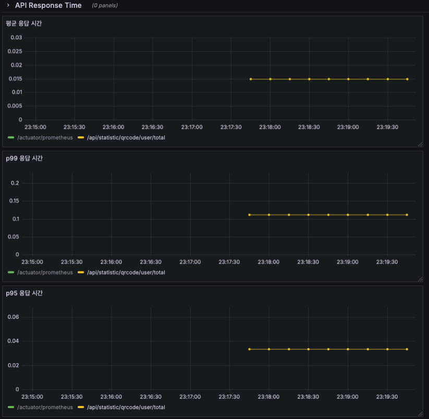Click the resize handle of 평균 응답 시간 panel

pyautogui.click(x=420, y=145)
